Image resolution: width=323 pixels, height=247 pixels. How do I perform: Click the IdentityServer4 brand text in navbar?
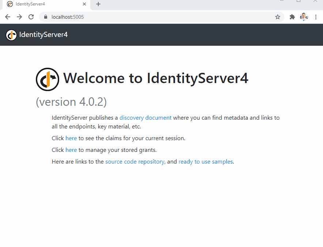click(43, 35)
